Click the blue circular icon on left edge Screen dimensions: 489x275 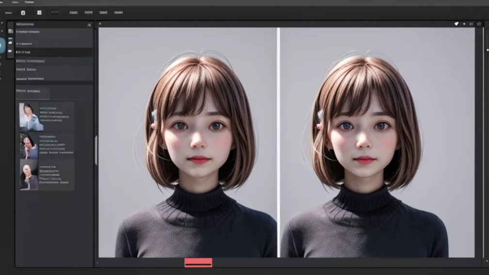click(1, 46)
